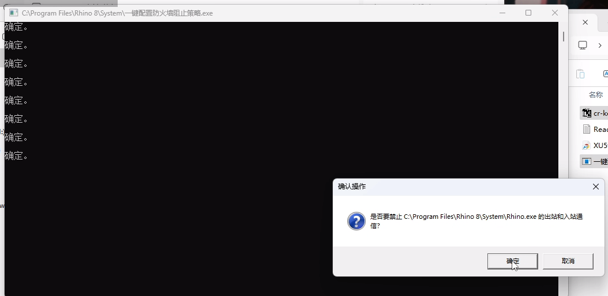Close the 确认操作 dialog
This screenshot has height=296, width=608.
pyautogui.click(x=595, y=187)
